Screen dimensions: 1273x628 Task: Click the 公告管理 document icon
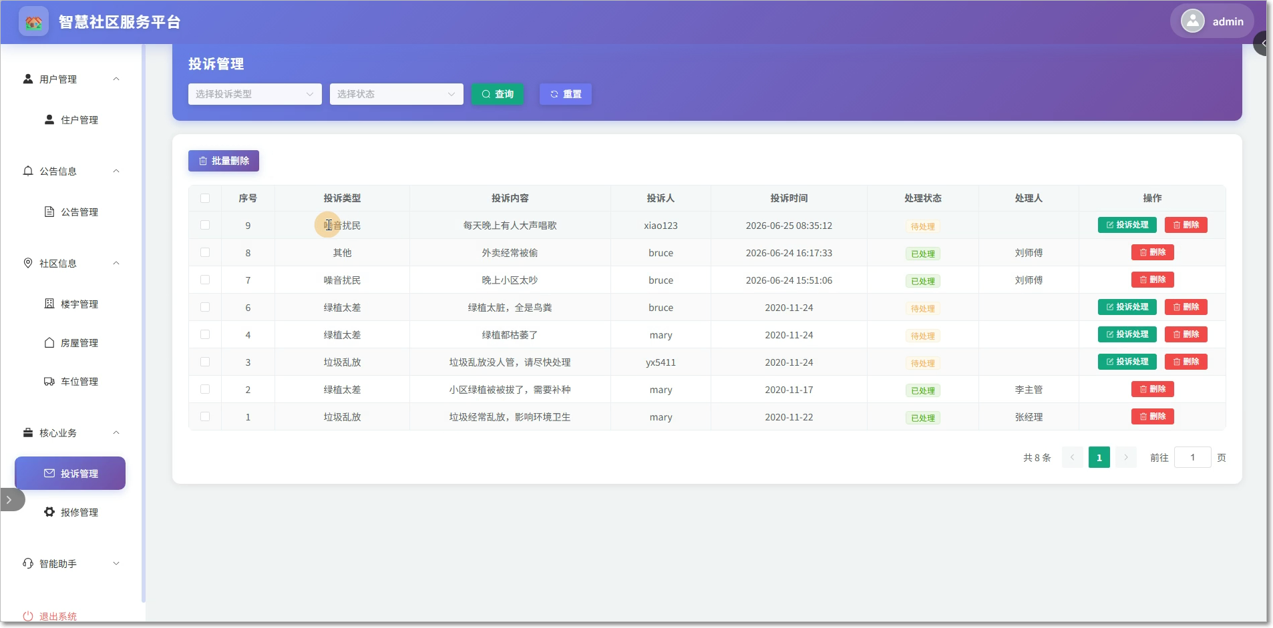[x=49, y=212]
